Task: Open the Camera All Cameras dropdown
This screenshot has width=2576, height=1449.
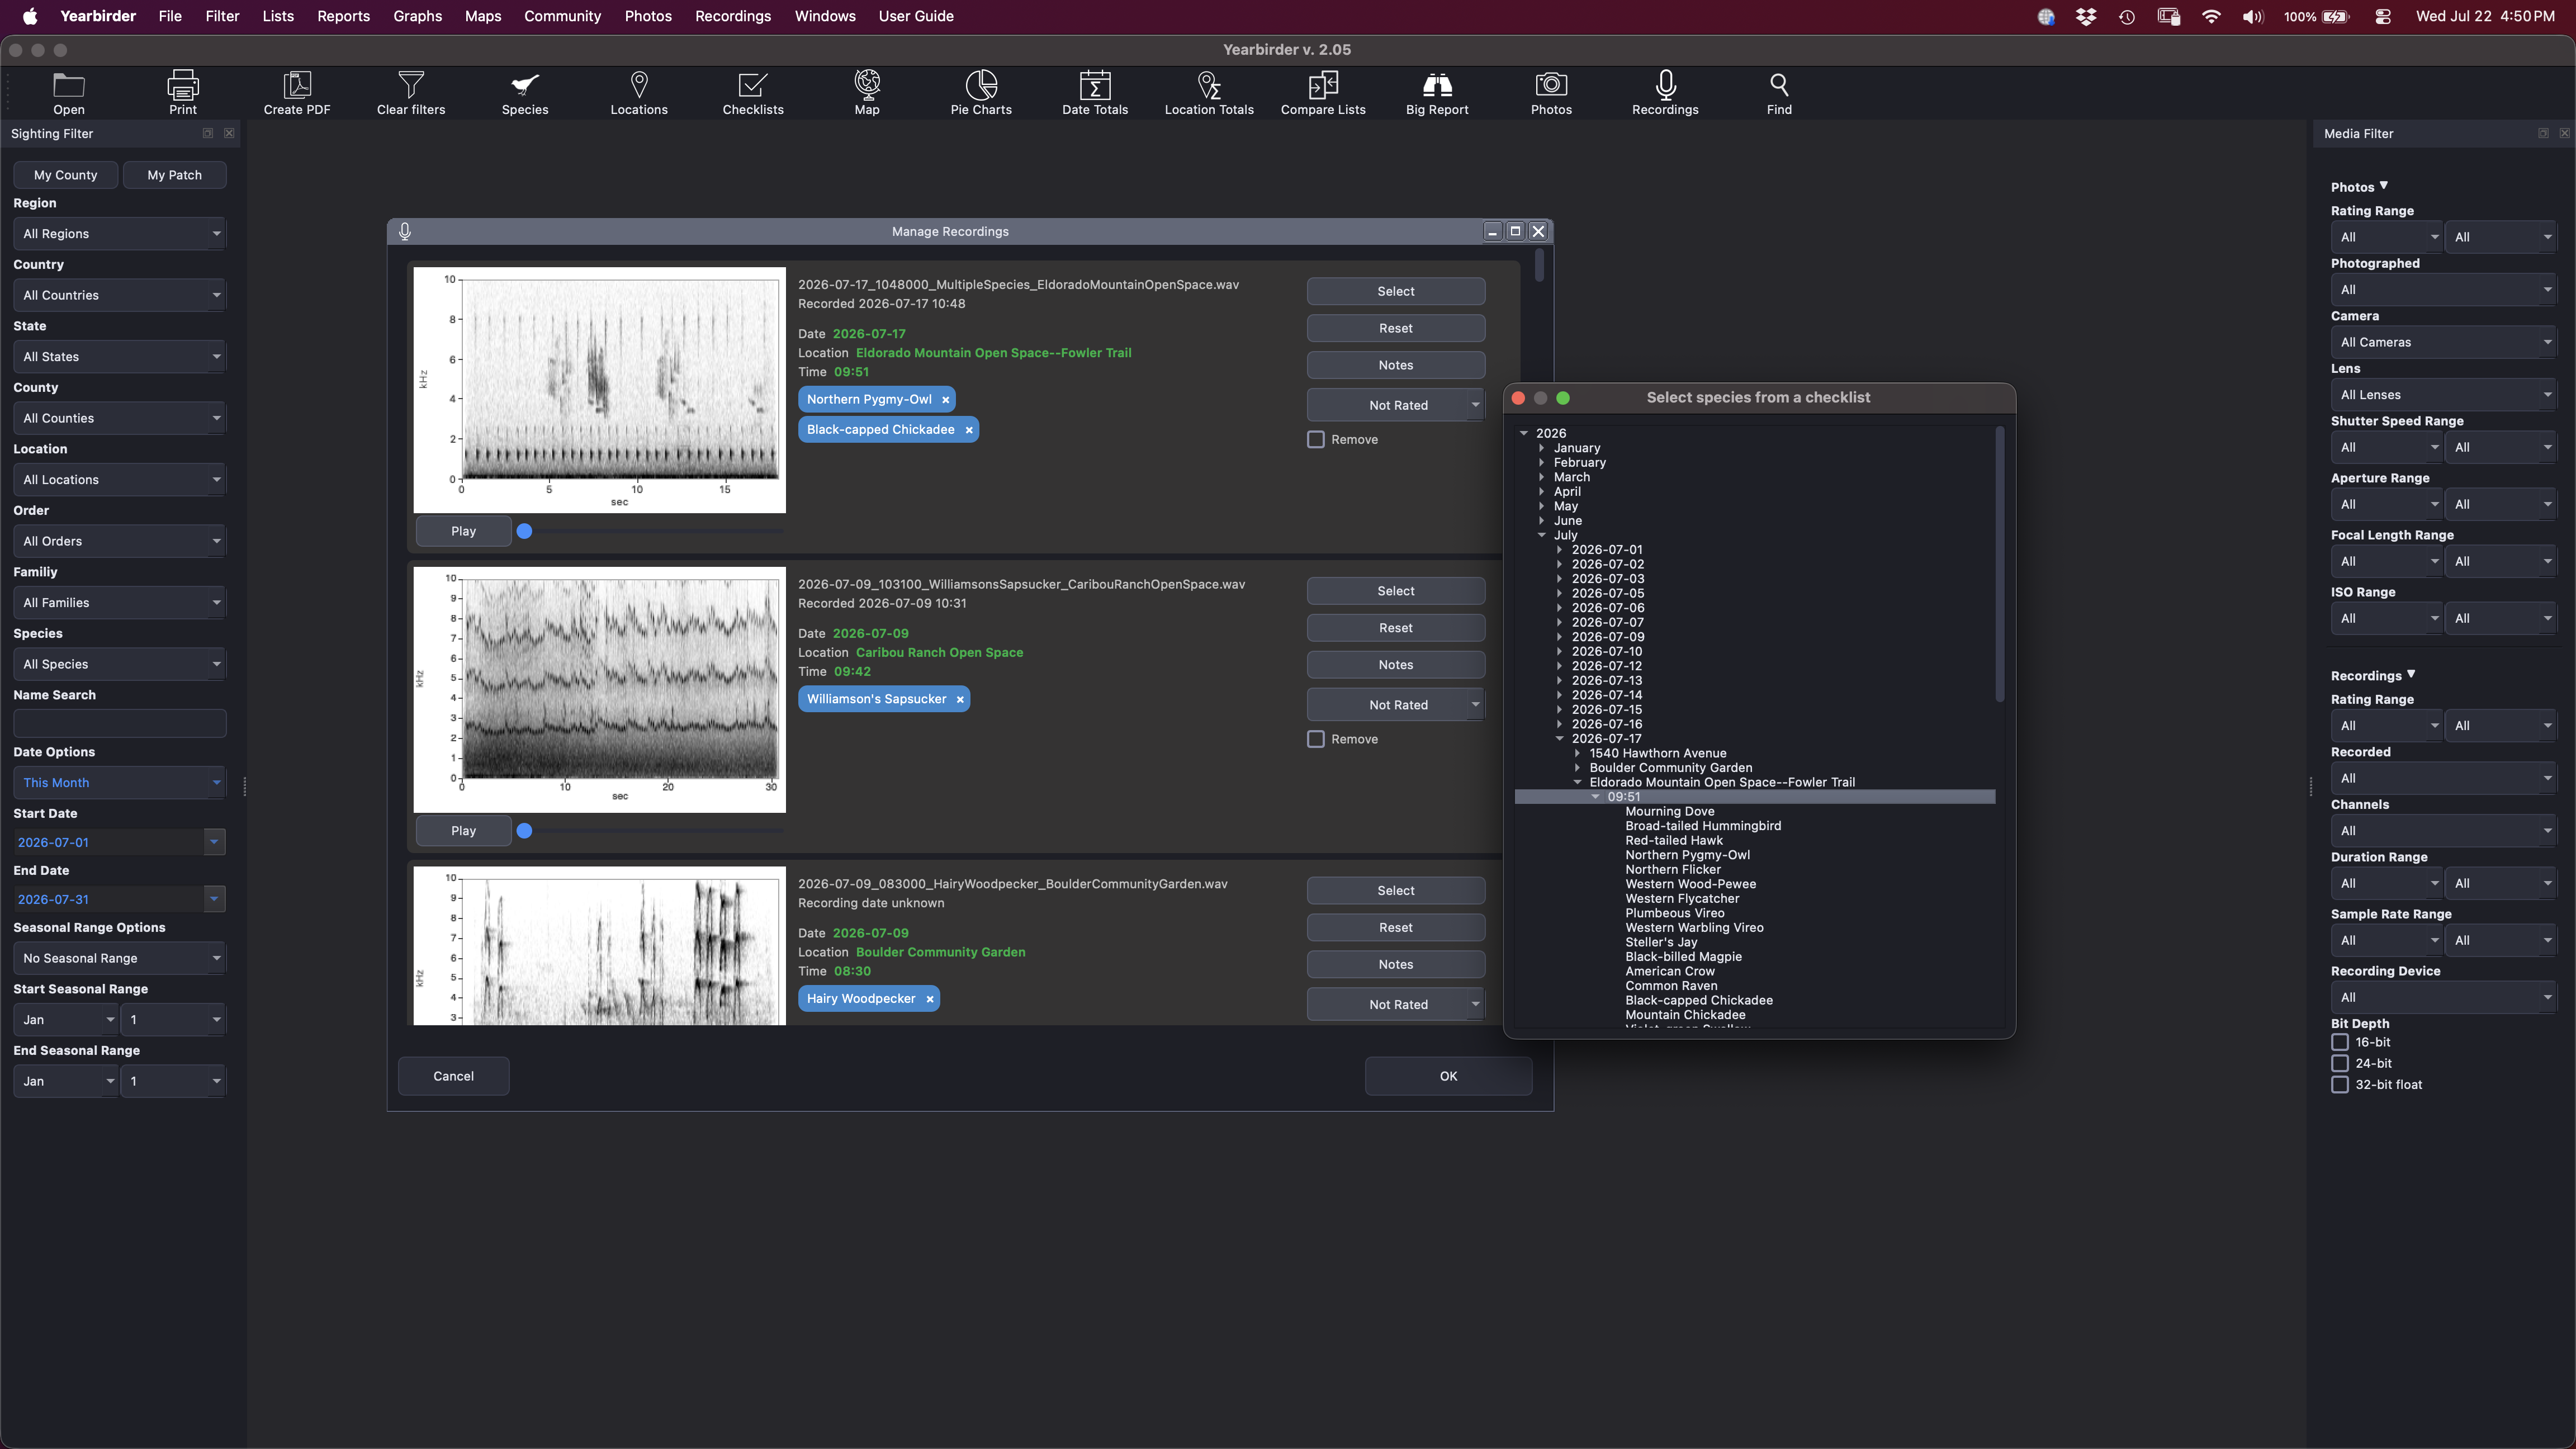Action: tap(2443, 342)
